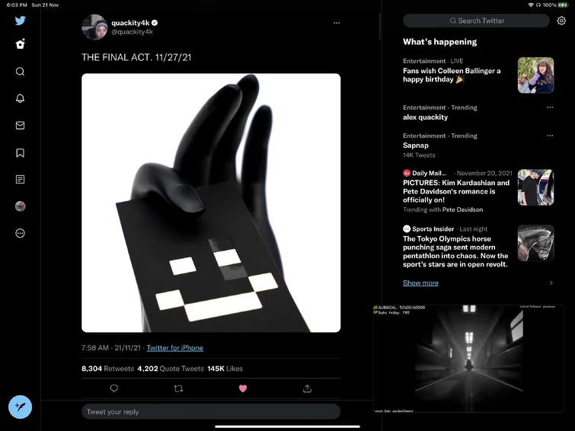Image resolution: width=575 pixels, height=431 pixels.
Task: Unlike the tweet with the pink heart
Action: (x=243, y=388)
